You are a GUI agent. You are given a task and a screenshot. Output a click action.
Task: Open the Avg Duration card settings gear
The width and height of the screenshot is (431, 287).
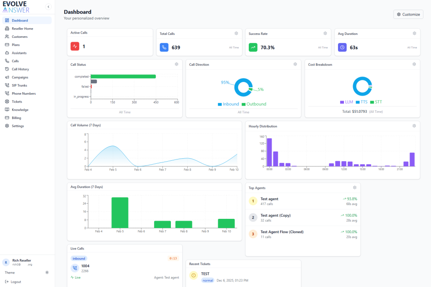pos(414,33)
